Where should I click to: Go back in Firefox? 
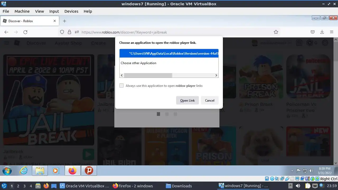pyautogui.click(x=6, y=32)
